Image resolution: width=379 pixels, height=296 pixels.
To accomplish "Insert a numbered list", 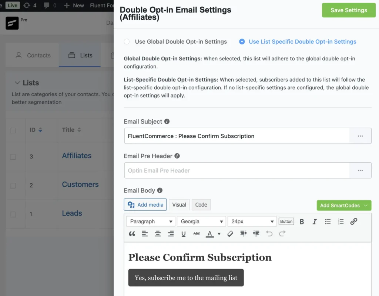I will (341, 222).
